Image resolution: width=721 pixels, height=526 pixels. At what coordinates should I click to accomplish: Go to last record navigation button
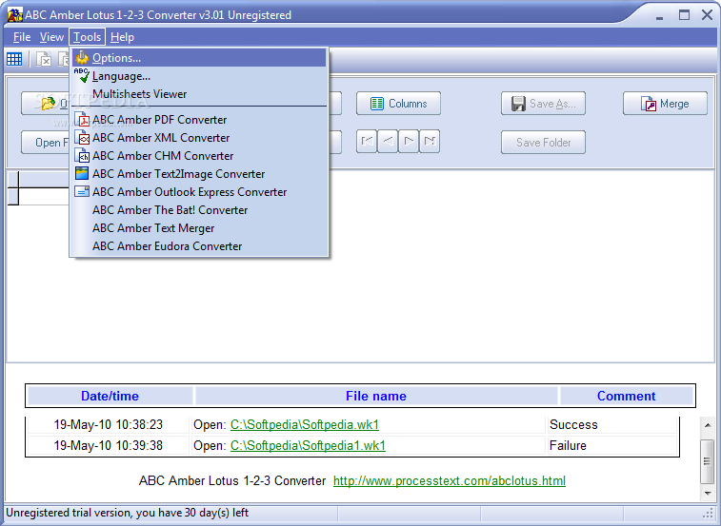point(430,142)
